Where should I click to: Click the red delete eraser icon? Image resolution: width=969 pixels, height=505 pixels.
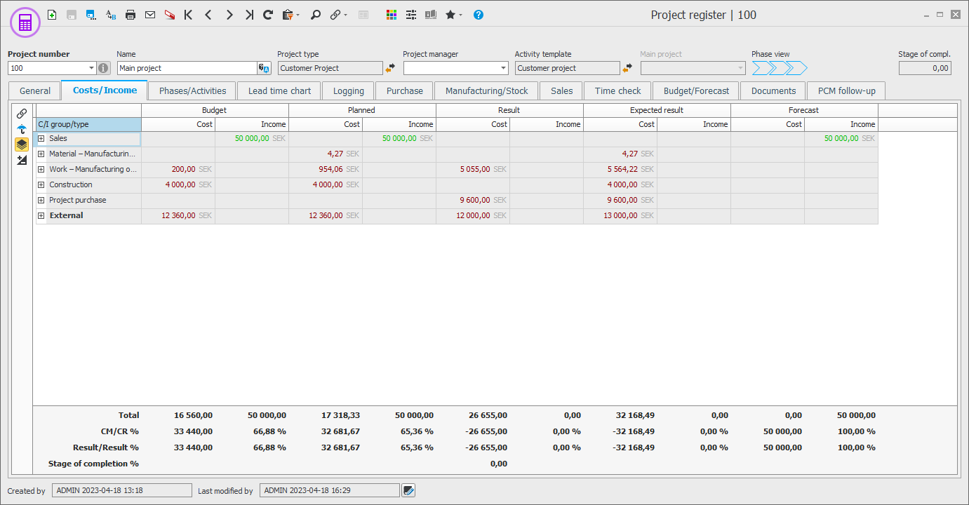(169, 14)
